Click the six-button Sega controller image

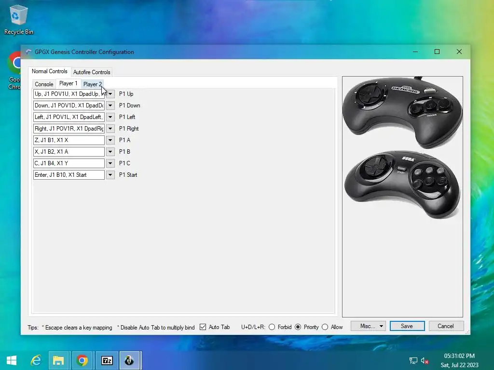[403, 184]
